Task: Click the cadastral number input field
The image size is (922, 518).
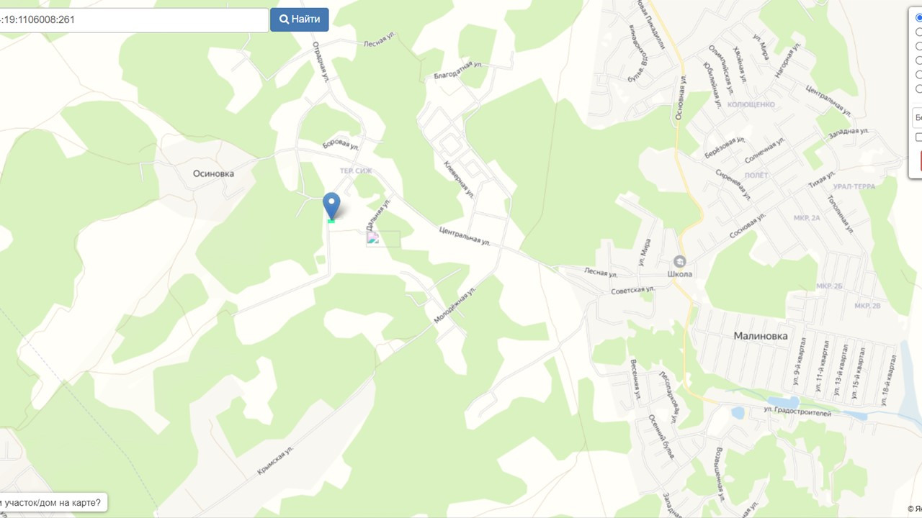Action: pos(134,19)
